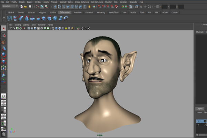Toggle select by component type mode
The width and height of the screenshot is (207, 138).
[x=46, y=7]
